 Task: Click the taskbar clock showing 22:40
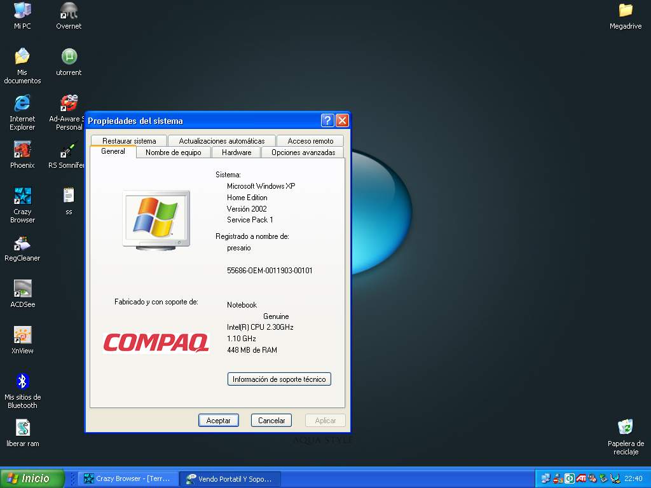[x=633, y=478]
